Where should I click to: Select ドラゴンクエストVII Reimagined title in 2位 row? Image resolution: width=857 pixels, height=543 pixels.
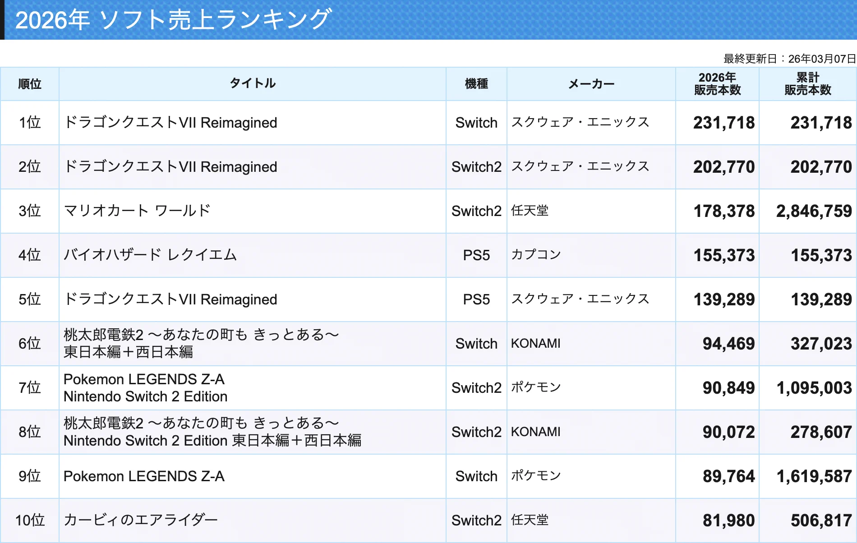click(170, 167)
